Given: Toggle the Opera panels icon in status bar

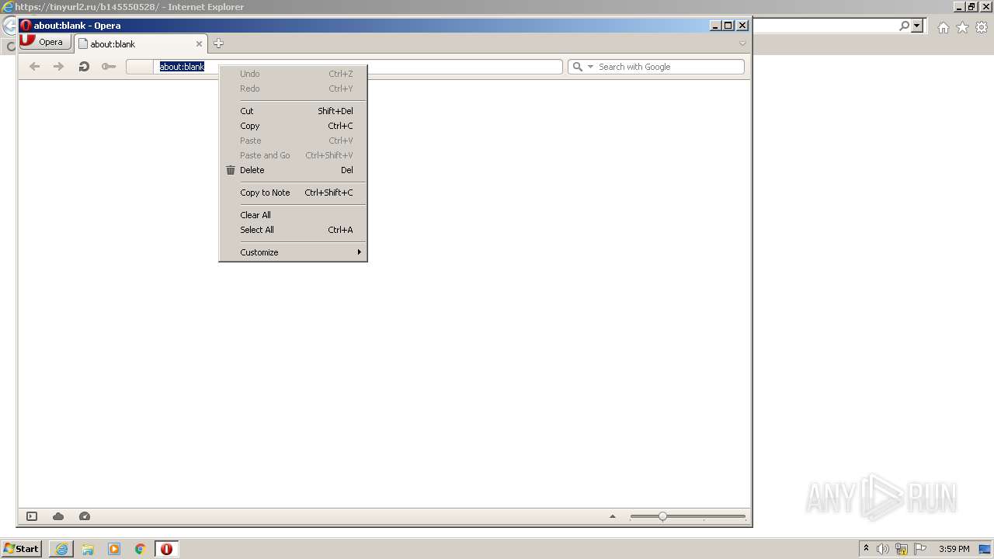Looking at the screenshot, I should tap(32, 516).
